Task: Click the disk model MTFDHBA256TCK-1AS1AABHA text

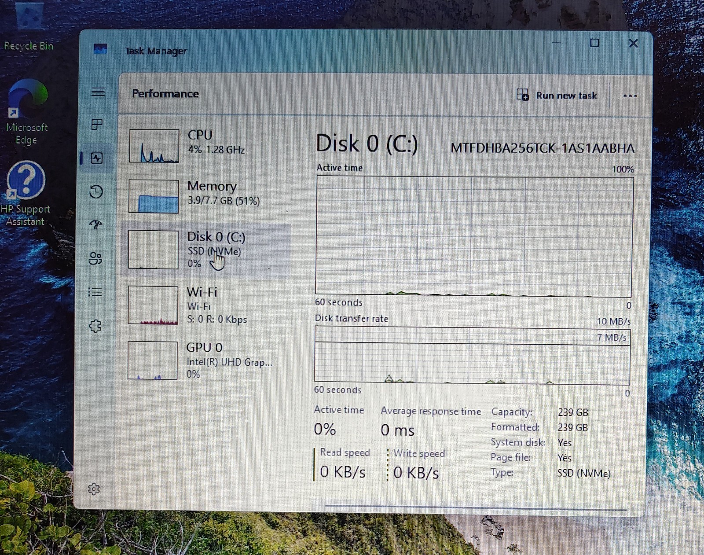Action: (x=543, y=148)
